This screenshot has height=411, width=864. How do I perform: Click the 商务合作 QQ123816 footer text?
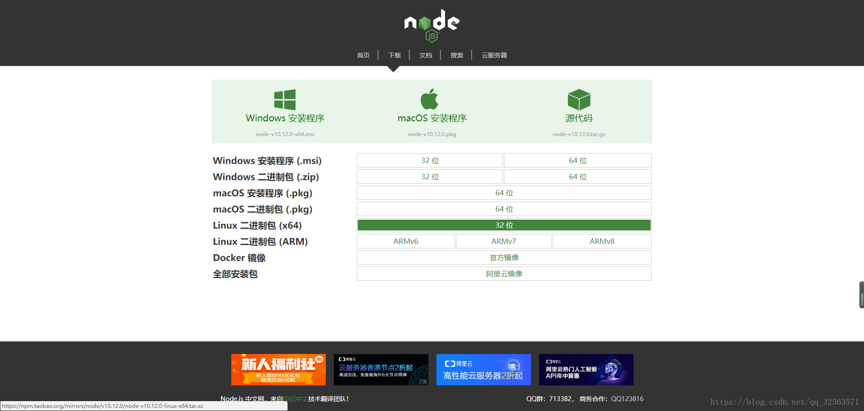point(612,399)
